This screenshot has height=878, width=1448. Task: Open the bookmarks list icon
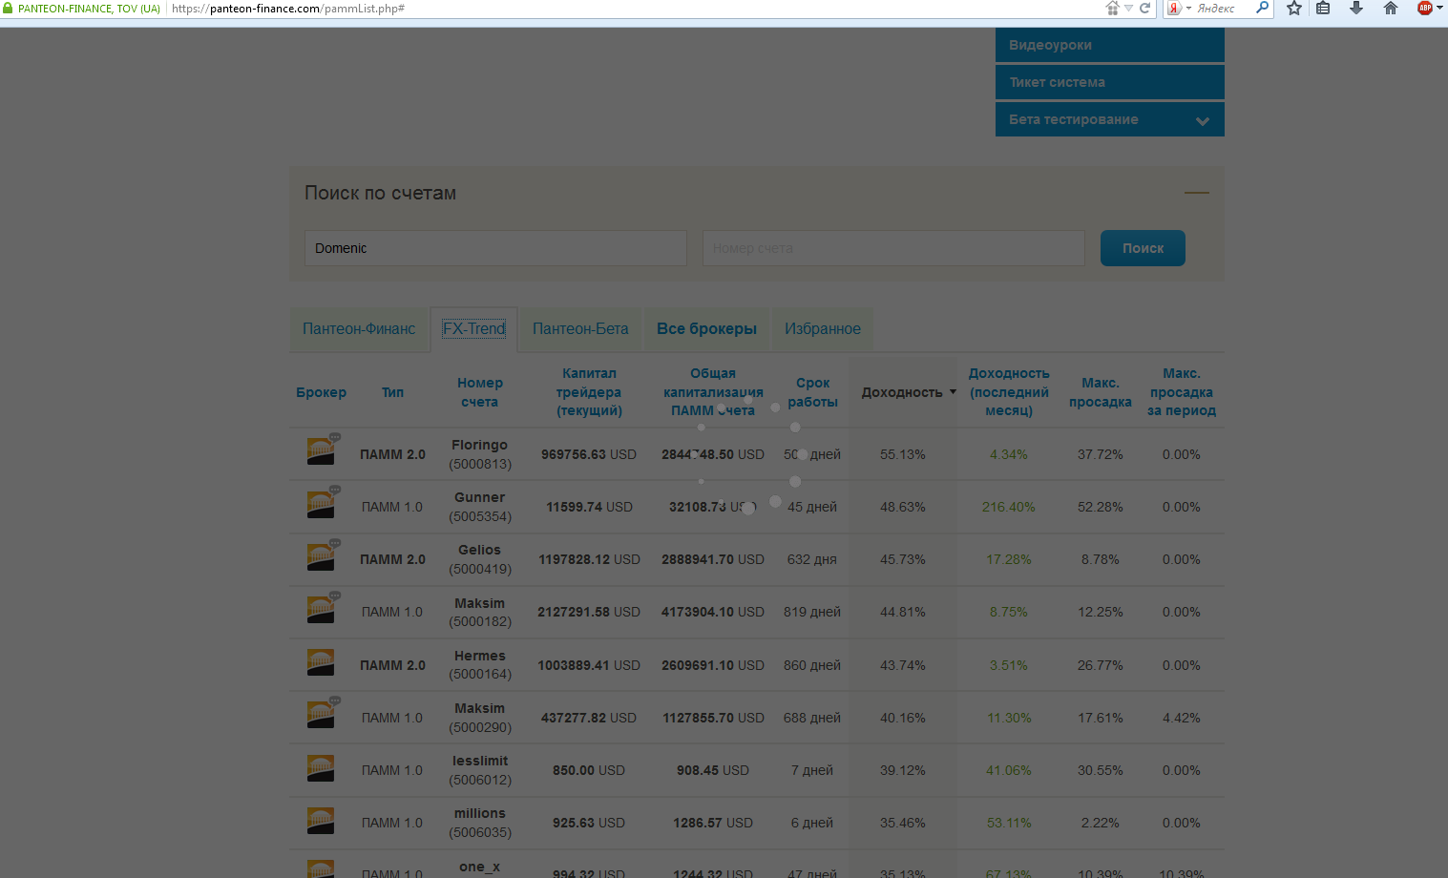pos(1323,9)
